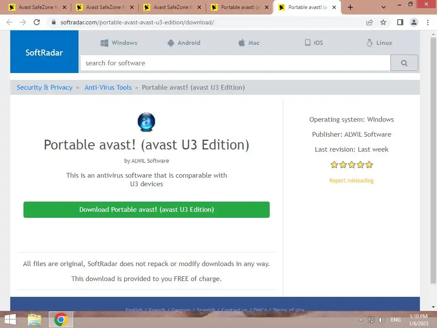437x328 pixels.
Task: Open the Windows software category
Action: [119, 43]
